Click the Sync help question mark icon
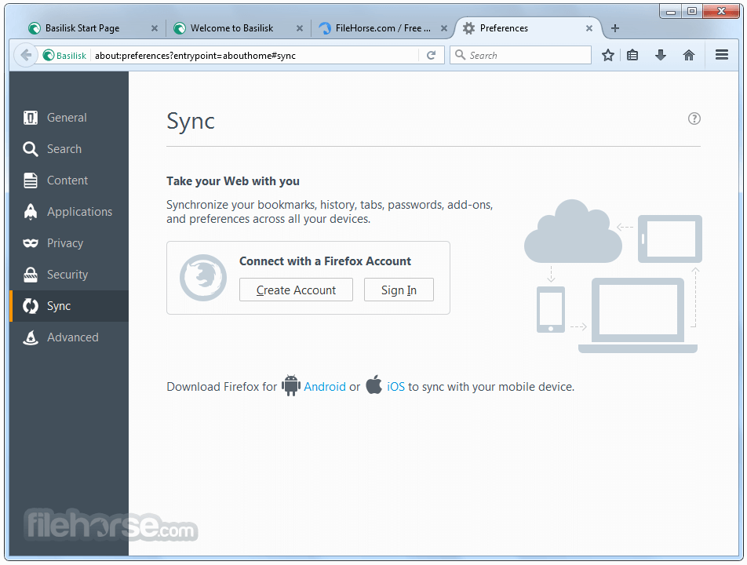 pyautogui.click(x=694, y=118)
